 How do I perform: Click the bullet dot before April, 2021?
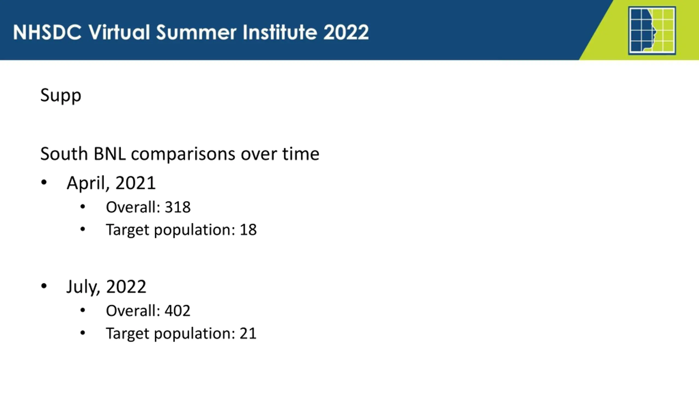44,182
